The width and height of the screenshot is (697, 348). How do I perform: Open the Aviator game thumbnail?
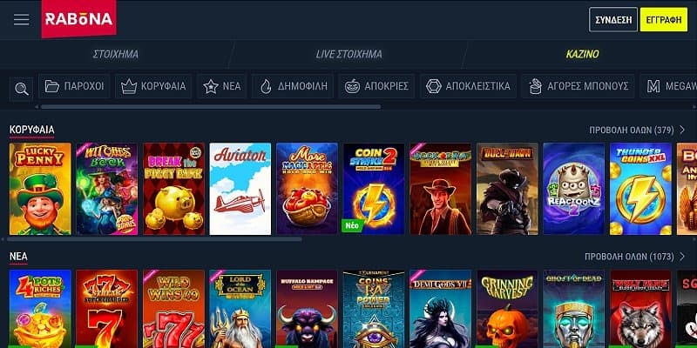click(240, 189)
